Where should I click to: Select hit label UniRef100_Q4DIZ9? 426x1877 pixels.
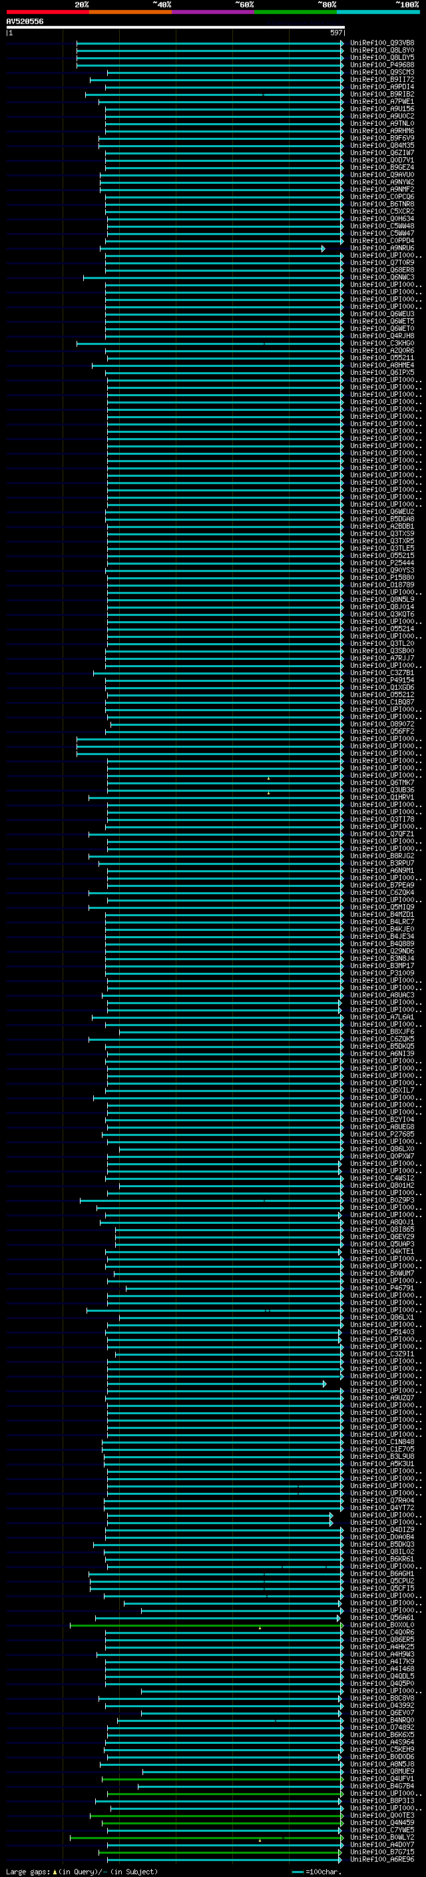pyautogui.click(x=382, y=1529)
